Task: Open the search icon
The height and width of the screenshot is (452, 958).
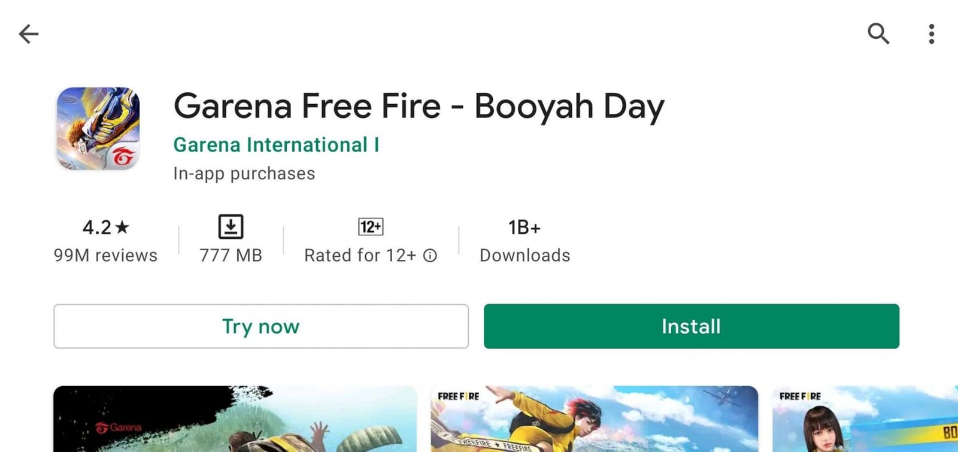Action: 879,34
